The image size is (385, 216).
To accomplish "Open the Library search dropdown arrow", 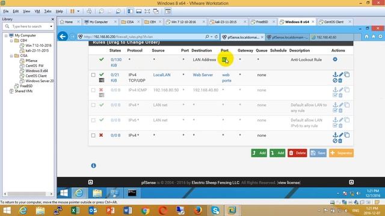I will tap(51, 26).
